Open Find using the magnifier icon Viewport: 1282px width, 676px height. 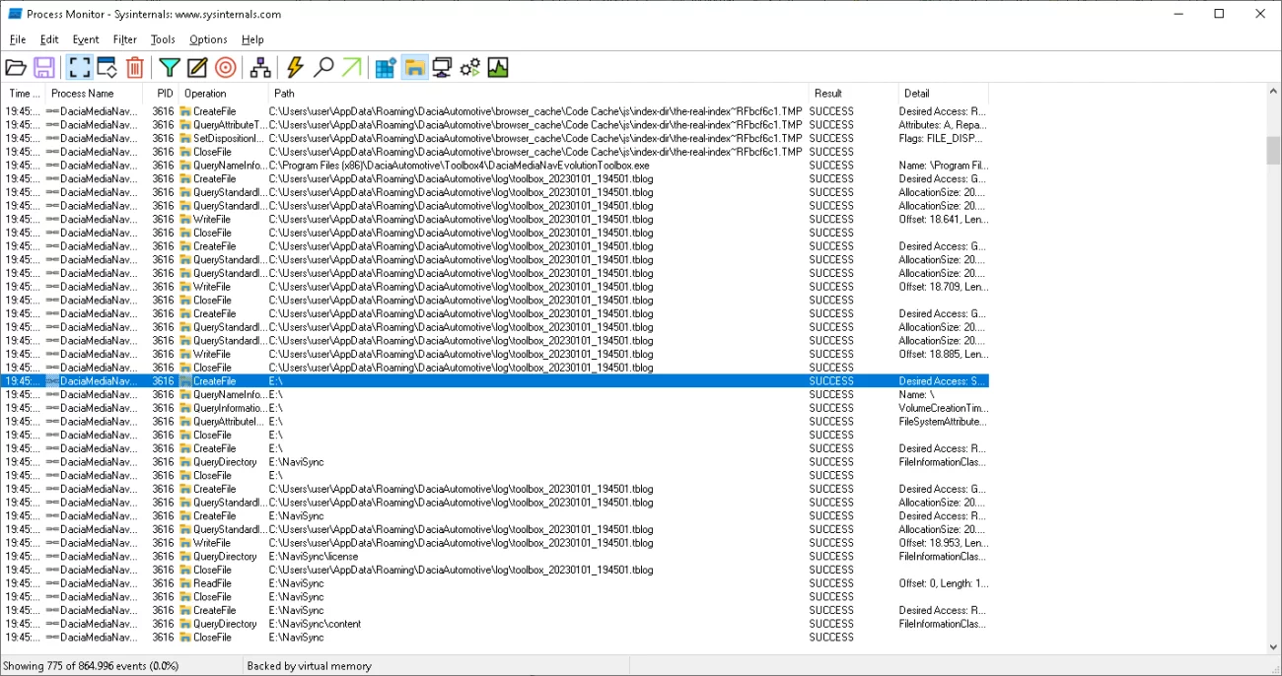[x=323, y=67]
